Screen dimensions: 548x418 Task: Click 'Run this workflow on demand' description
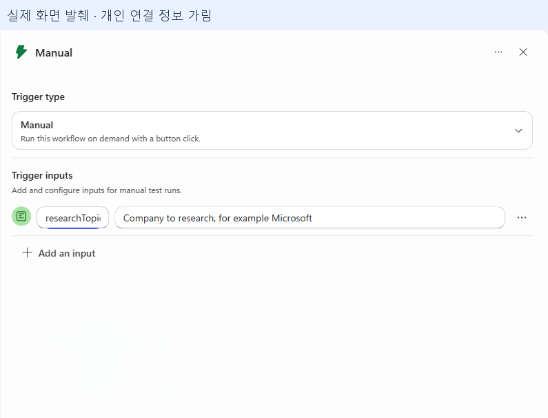pos(110,139)
